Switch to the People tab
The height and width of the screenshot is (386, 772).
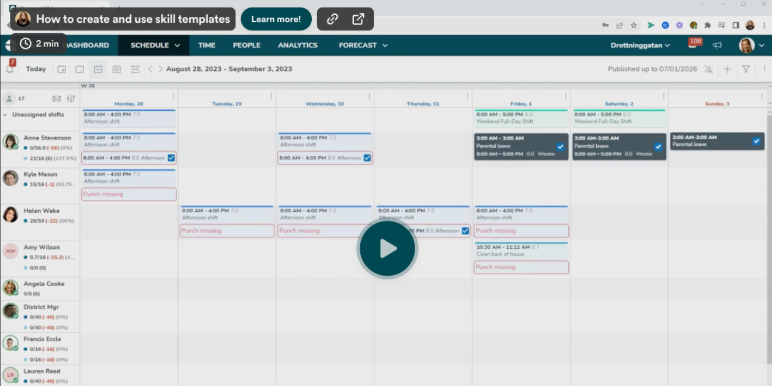pyautogui.click(x=246, y=45)
